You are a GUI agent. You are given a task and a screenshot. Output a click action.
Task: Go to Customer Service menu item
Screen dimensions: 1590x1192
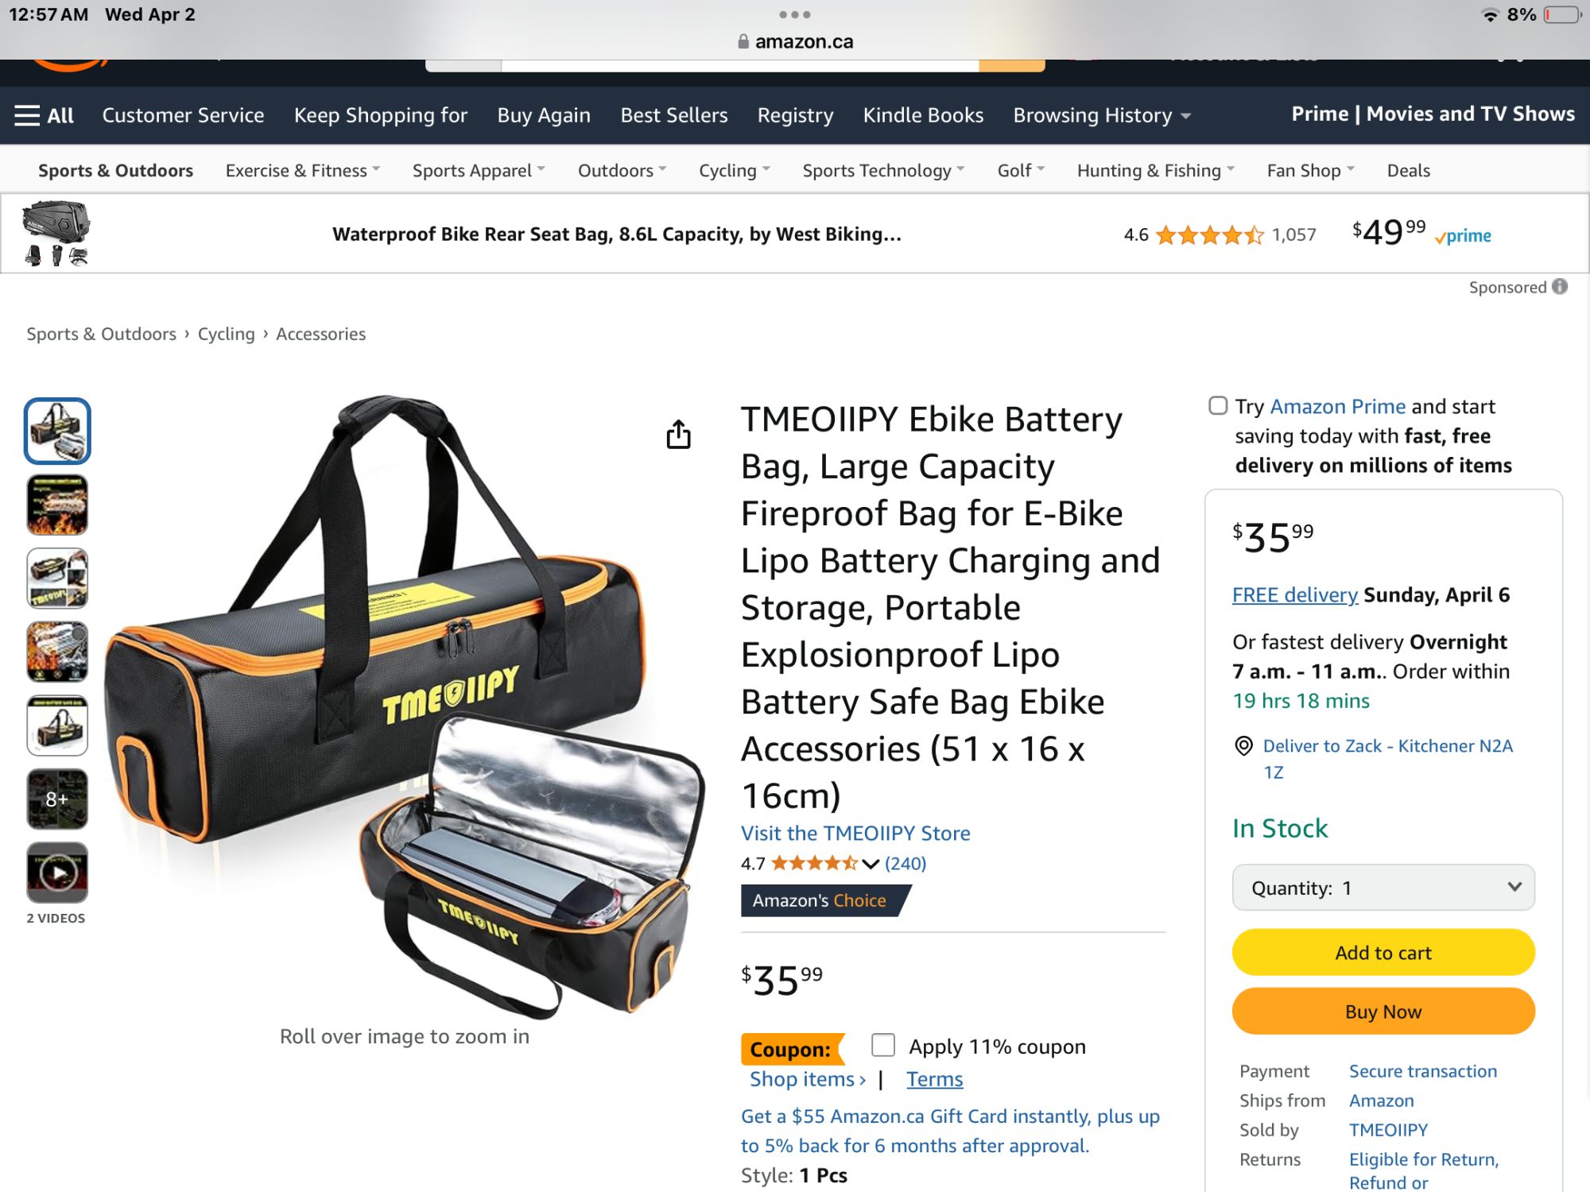pos(183,115)
